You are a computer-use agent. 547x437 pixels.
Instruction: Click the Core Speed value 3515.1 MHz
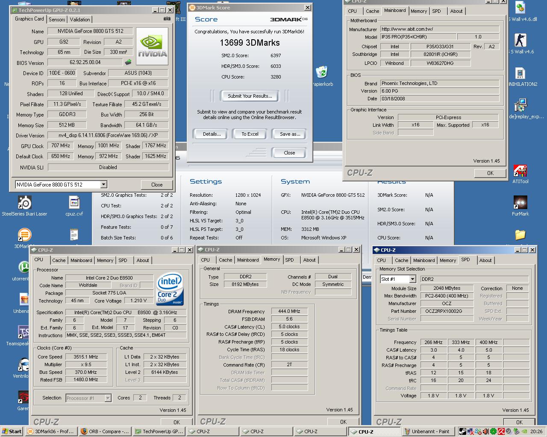85,357
